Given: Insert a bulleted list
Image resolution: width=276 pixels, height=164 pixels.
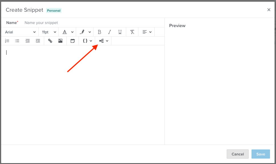Looking at the screenshot, I should coord(17,41).
